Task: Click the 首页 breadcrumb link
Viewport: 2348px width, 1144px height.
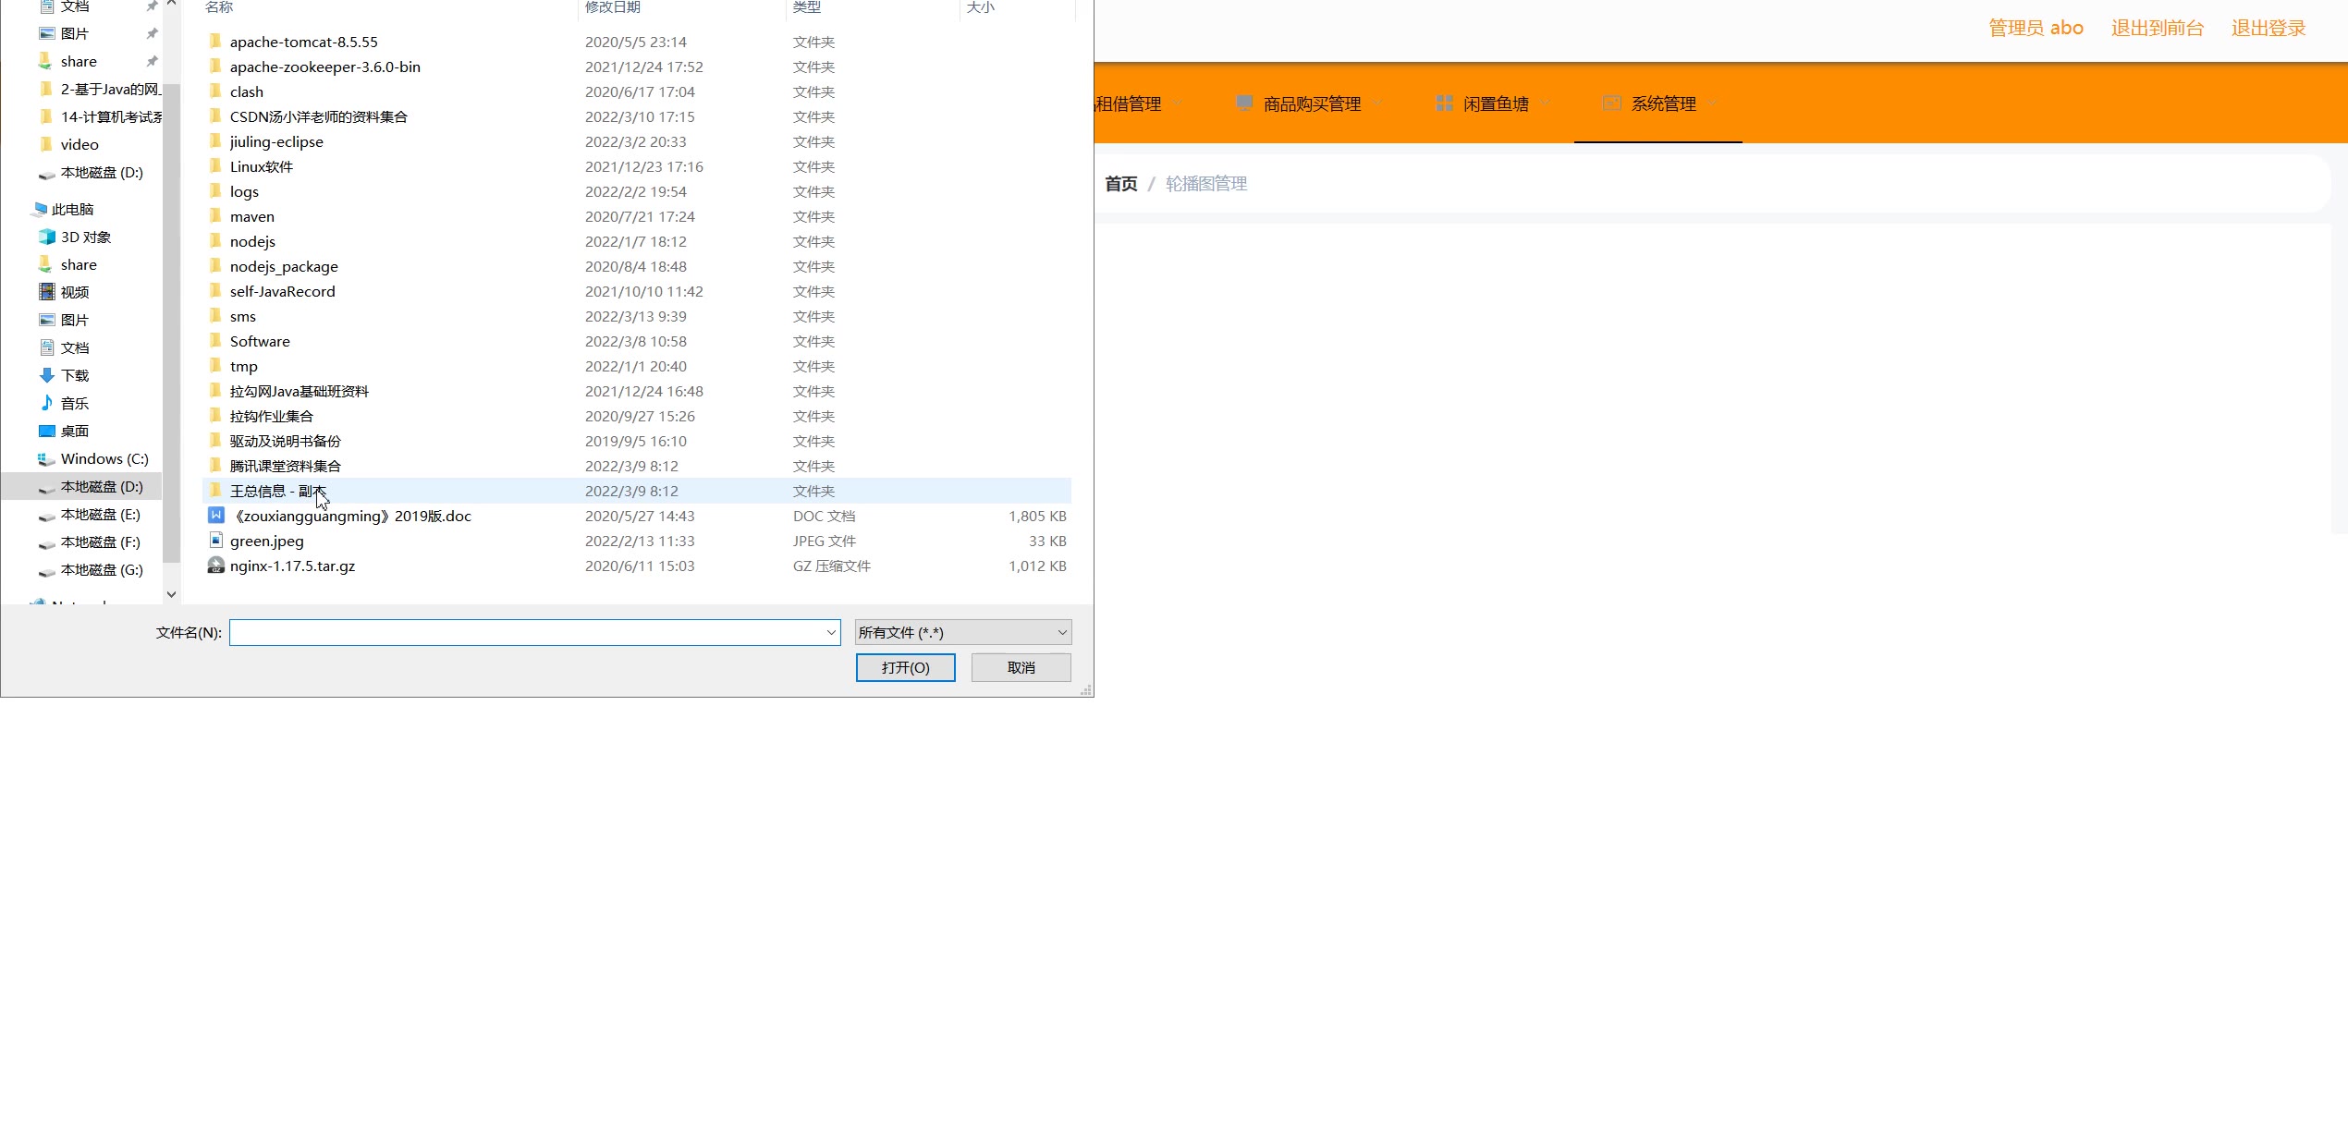Action: pyautogui.click(x=1120, y=184)
